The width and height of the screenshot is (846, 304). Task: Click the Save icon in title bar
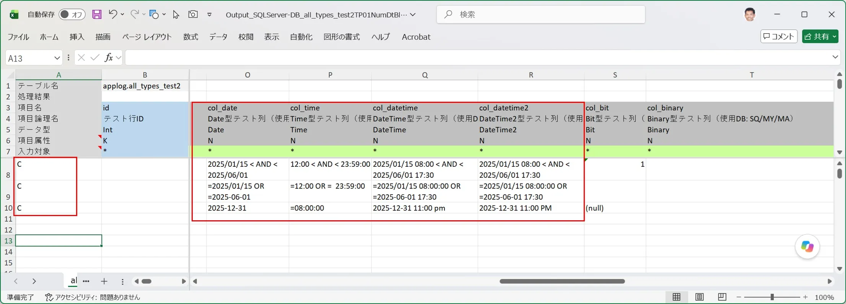[x=97, y=15]
